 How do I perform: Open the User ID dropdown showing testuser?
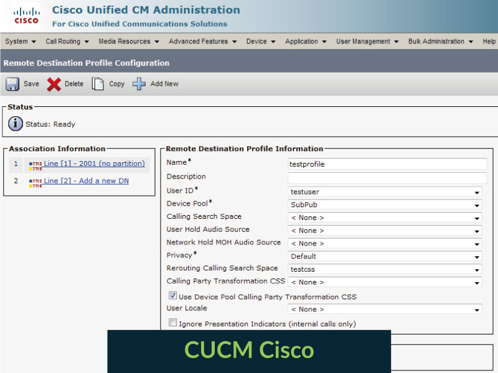click(385, 192)
